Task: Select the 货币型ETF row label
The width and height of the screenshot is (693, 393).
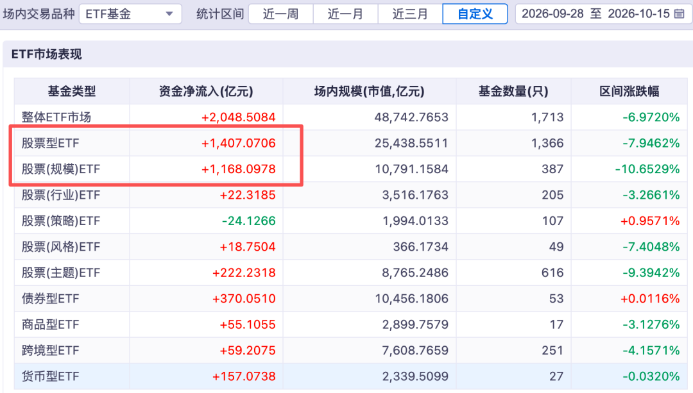Action: coord(51,377)
